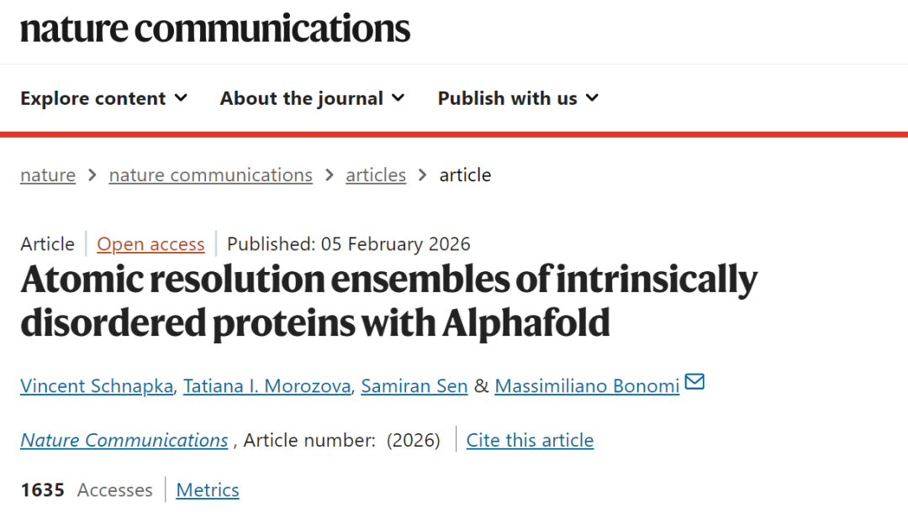Click the email envelope icon beside Bonomi
Image resolution: width=908 pixels, height=518 pixels.
coord(694,383)
